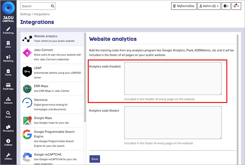Image resolution: width=245 pixels, height=165 pixels.
Task: Click the Website analytics heading
Action: pos(113,39)
